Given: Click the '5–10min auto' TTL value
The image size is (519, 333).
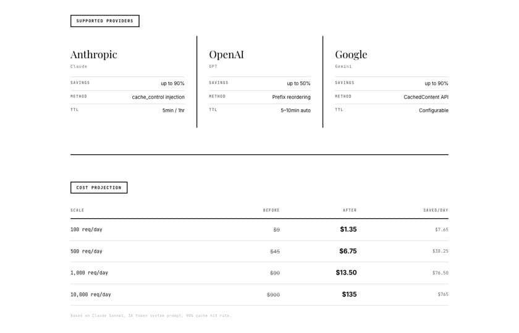Looking at the screenshot, I should 295,110.
